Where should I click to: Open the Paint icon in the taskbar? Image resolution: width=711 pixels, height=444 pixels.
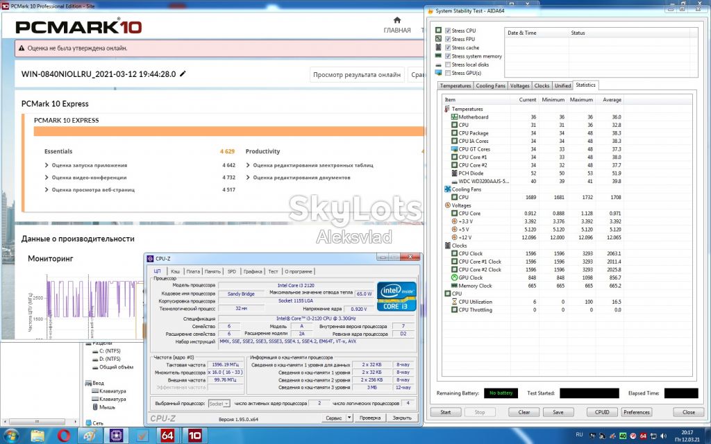pyautogui.click(x=90, y=436)
